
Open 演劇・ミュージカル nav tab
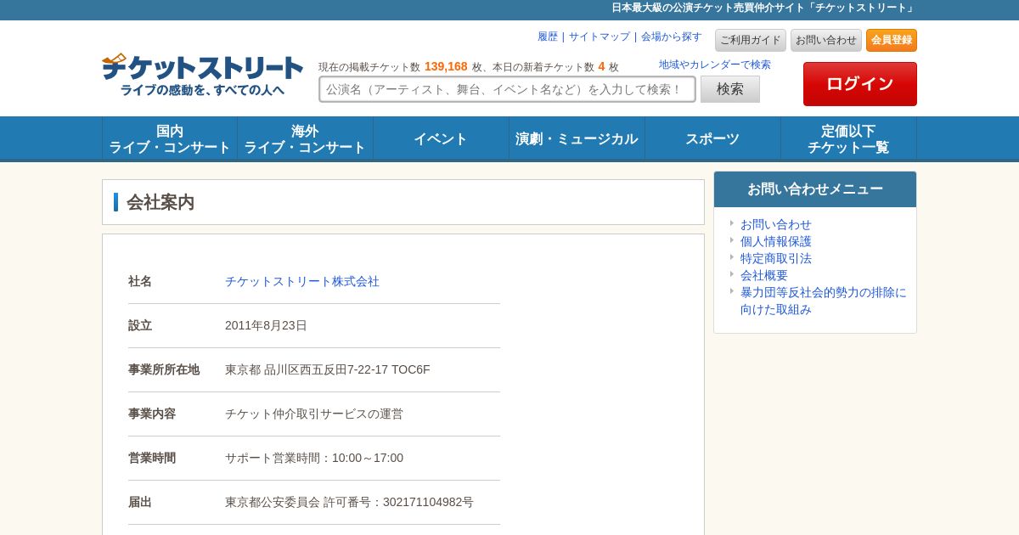[577, 138]
